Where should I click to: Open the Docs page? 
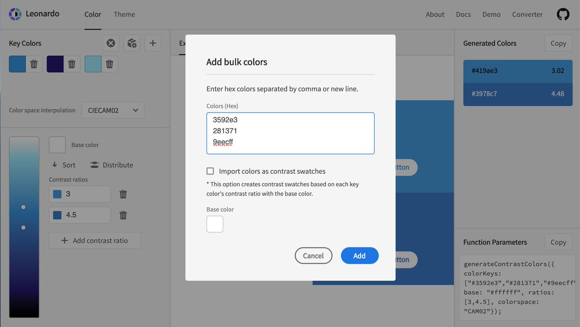click(464, 14)
